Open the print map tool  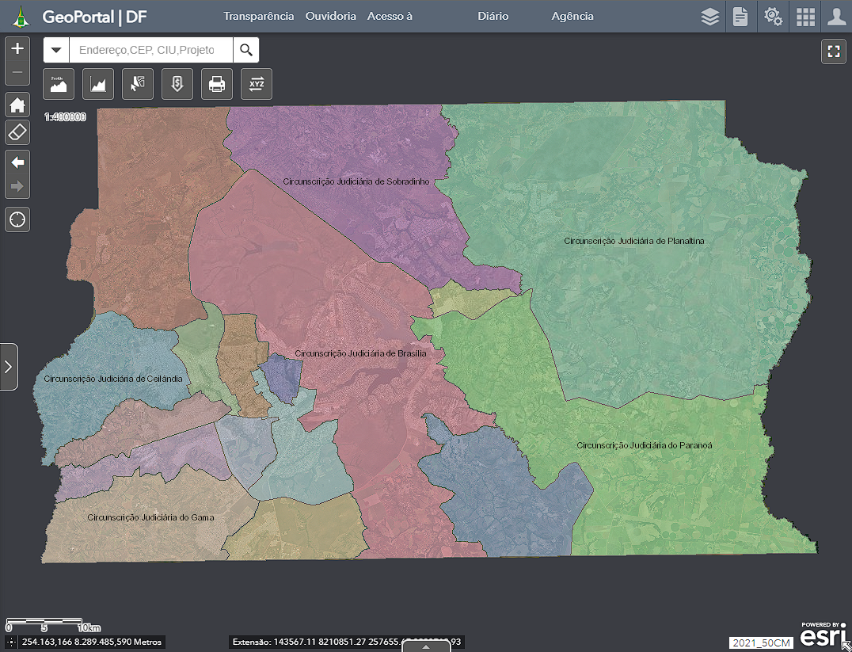[217, 83]
